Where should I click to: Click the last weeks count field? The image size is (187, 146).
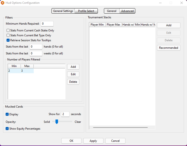pyautogui.click(x=36, y=53)
